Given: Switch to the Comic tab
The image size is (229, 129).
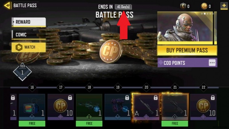Looking at the screenshot, I should point(29,35).
